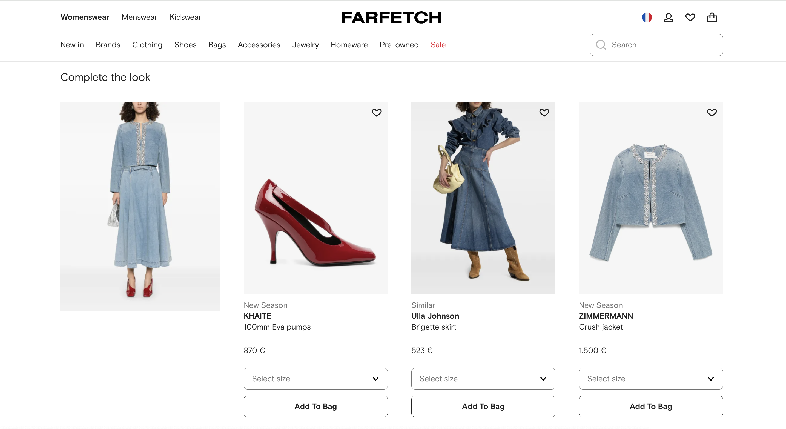Click the search magnifier icon

point(601,45)
